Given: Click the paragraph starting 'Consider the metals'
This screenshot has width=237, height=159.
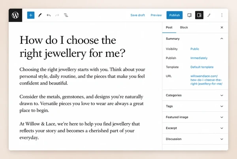Looking at the screenshot, I should (x=81, y=104).
